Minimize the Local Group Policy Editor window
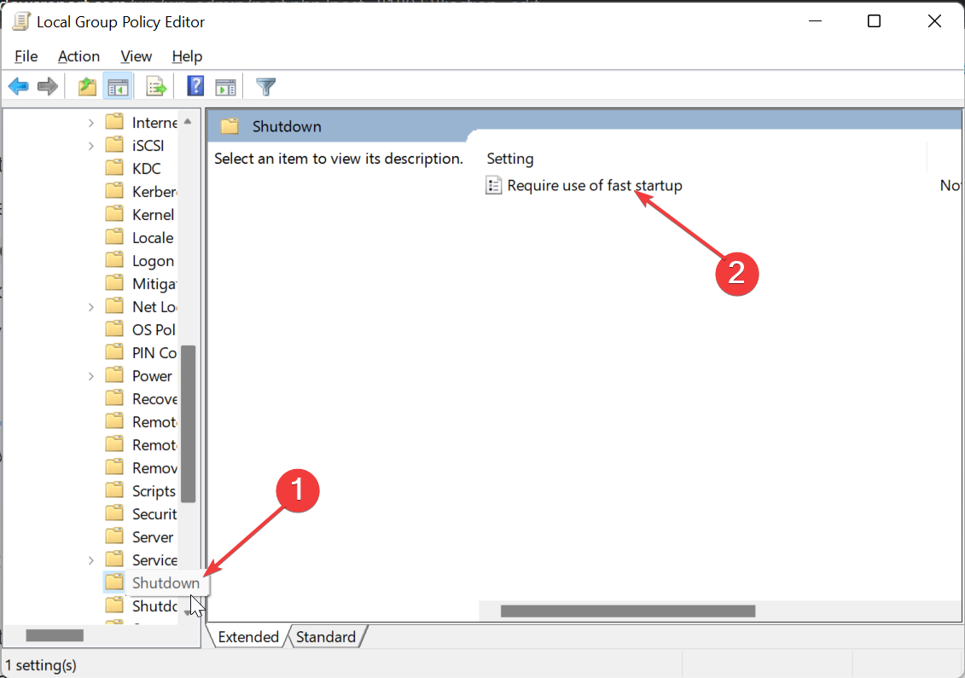965x678 pixels. tap(816, 21)
